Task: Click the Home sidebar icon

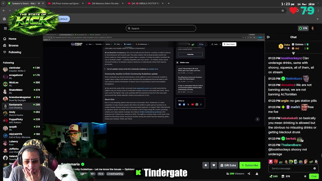Action: (5, 39)
